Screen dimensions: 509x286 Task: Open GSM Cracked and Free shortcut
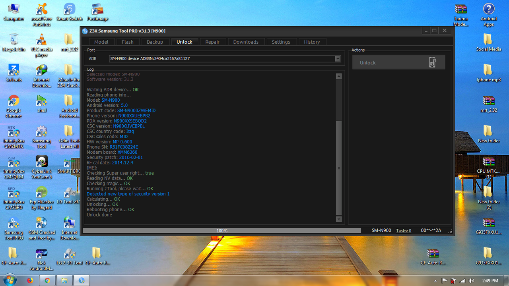click(41, 229)
